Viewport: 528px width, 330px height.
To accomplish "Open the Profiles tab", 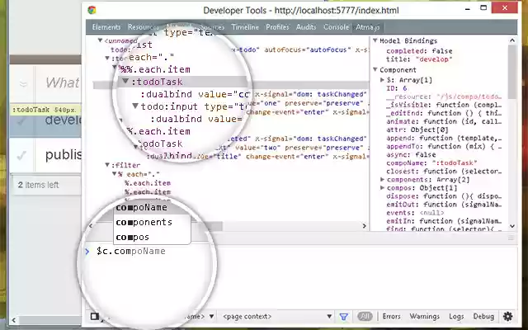I will 277,27.
